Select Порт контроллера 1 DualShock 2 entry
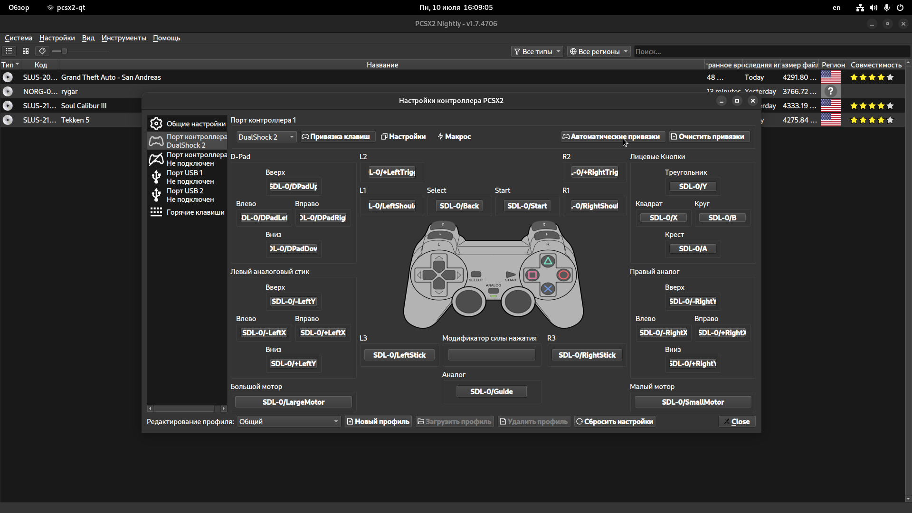 tap(188, 141)
